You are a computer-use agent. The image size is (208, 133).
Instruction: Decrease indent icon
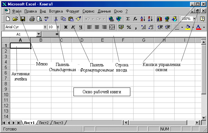(160, 27)
